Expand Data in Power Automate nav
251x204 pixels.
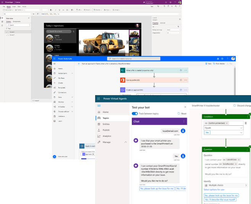(72, 97)
